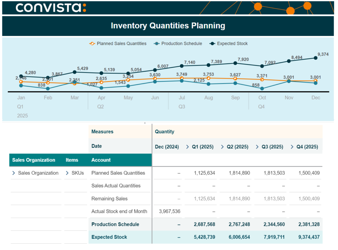The image size is (338, 250).
Task: Toggle Planned Sales Quantities in the chart legend
Action: 118,44
